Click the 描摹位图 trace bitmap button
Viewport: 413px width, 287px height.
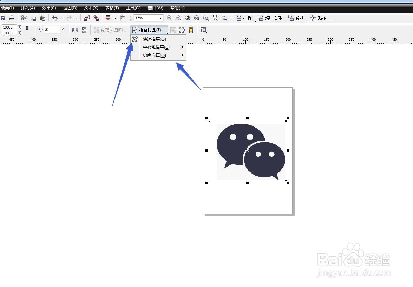pyautogui.click(x=149, y=30)
